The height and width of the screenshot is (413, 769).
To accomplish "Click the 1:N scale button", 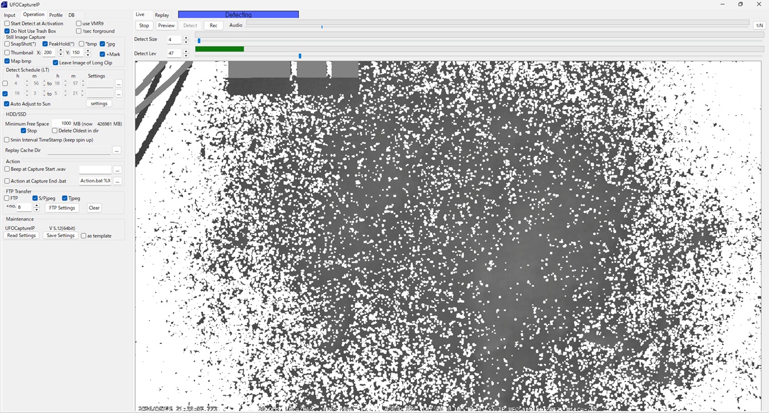I will [x=760, y=25].
